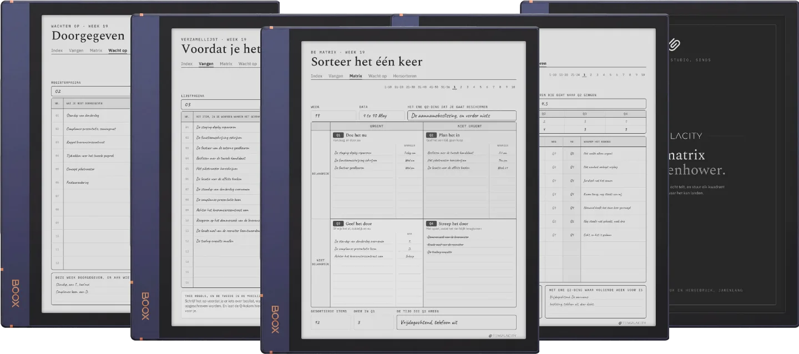Jump to page range 21-30 on the Matrix page
Viewport: 799px width, 354px height.
pyautogui.click(x=411, y=87)
